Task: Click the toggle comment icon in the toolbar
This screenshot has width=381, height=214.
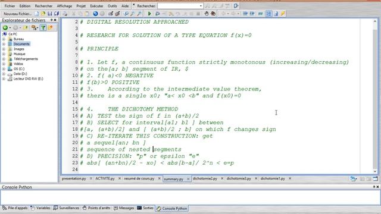Action: click(x=261, y=14)
